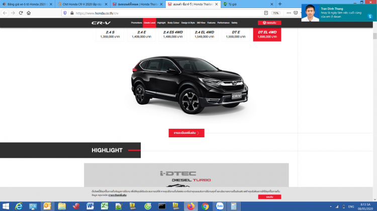Open Features menu item
Image resolution: width=377 pixels, height=211 pixels.
[x=211, y=23]
